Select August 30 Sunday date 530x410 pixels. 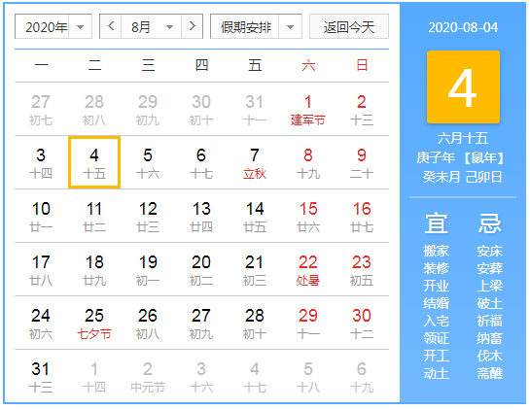click(362, 323)
